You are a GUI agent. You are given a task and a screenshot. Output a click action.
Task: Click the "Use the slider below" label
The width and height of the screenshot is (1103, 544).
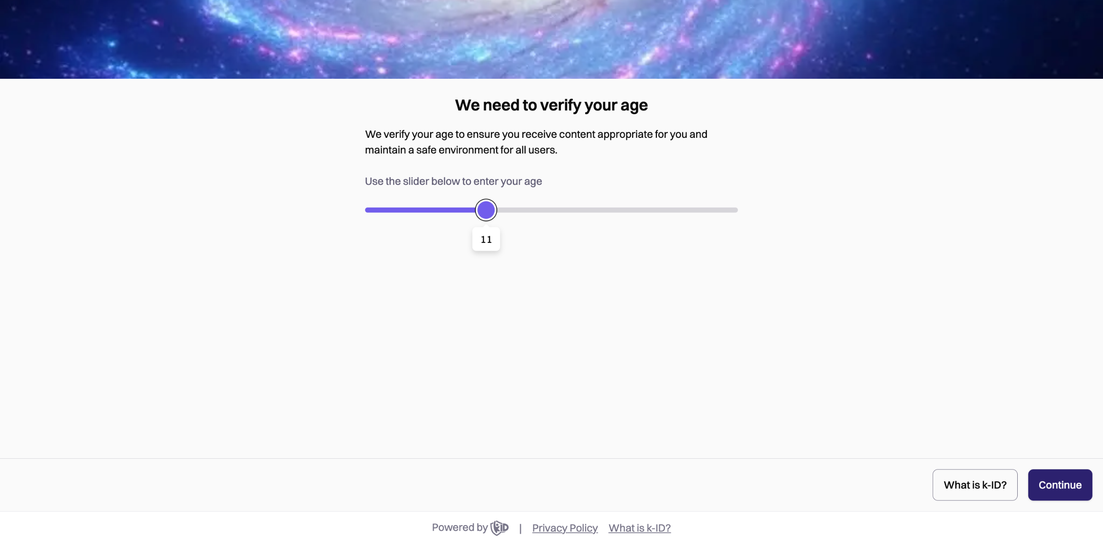(x=453, y=181)
